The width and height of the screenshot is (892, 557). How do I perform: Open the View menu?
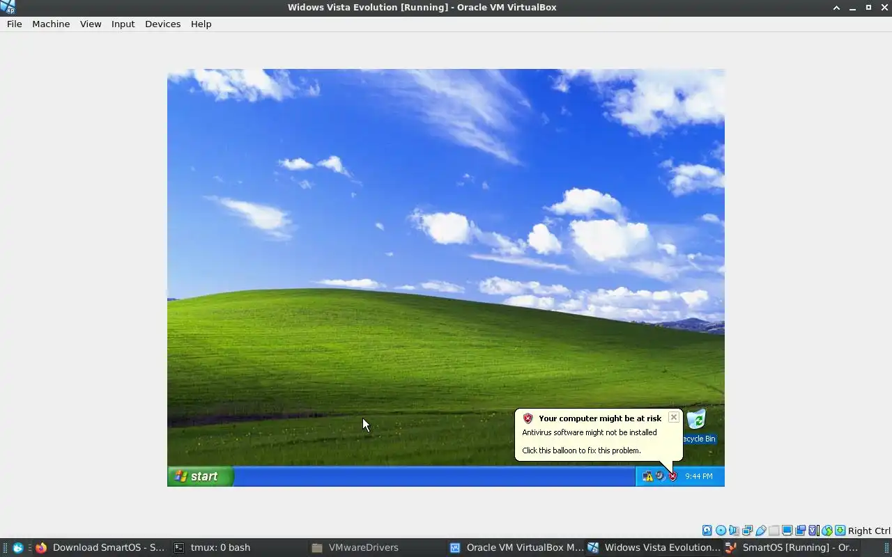(x=91, y=24)
